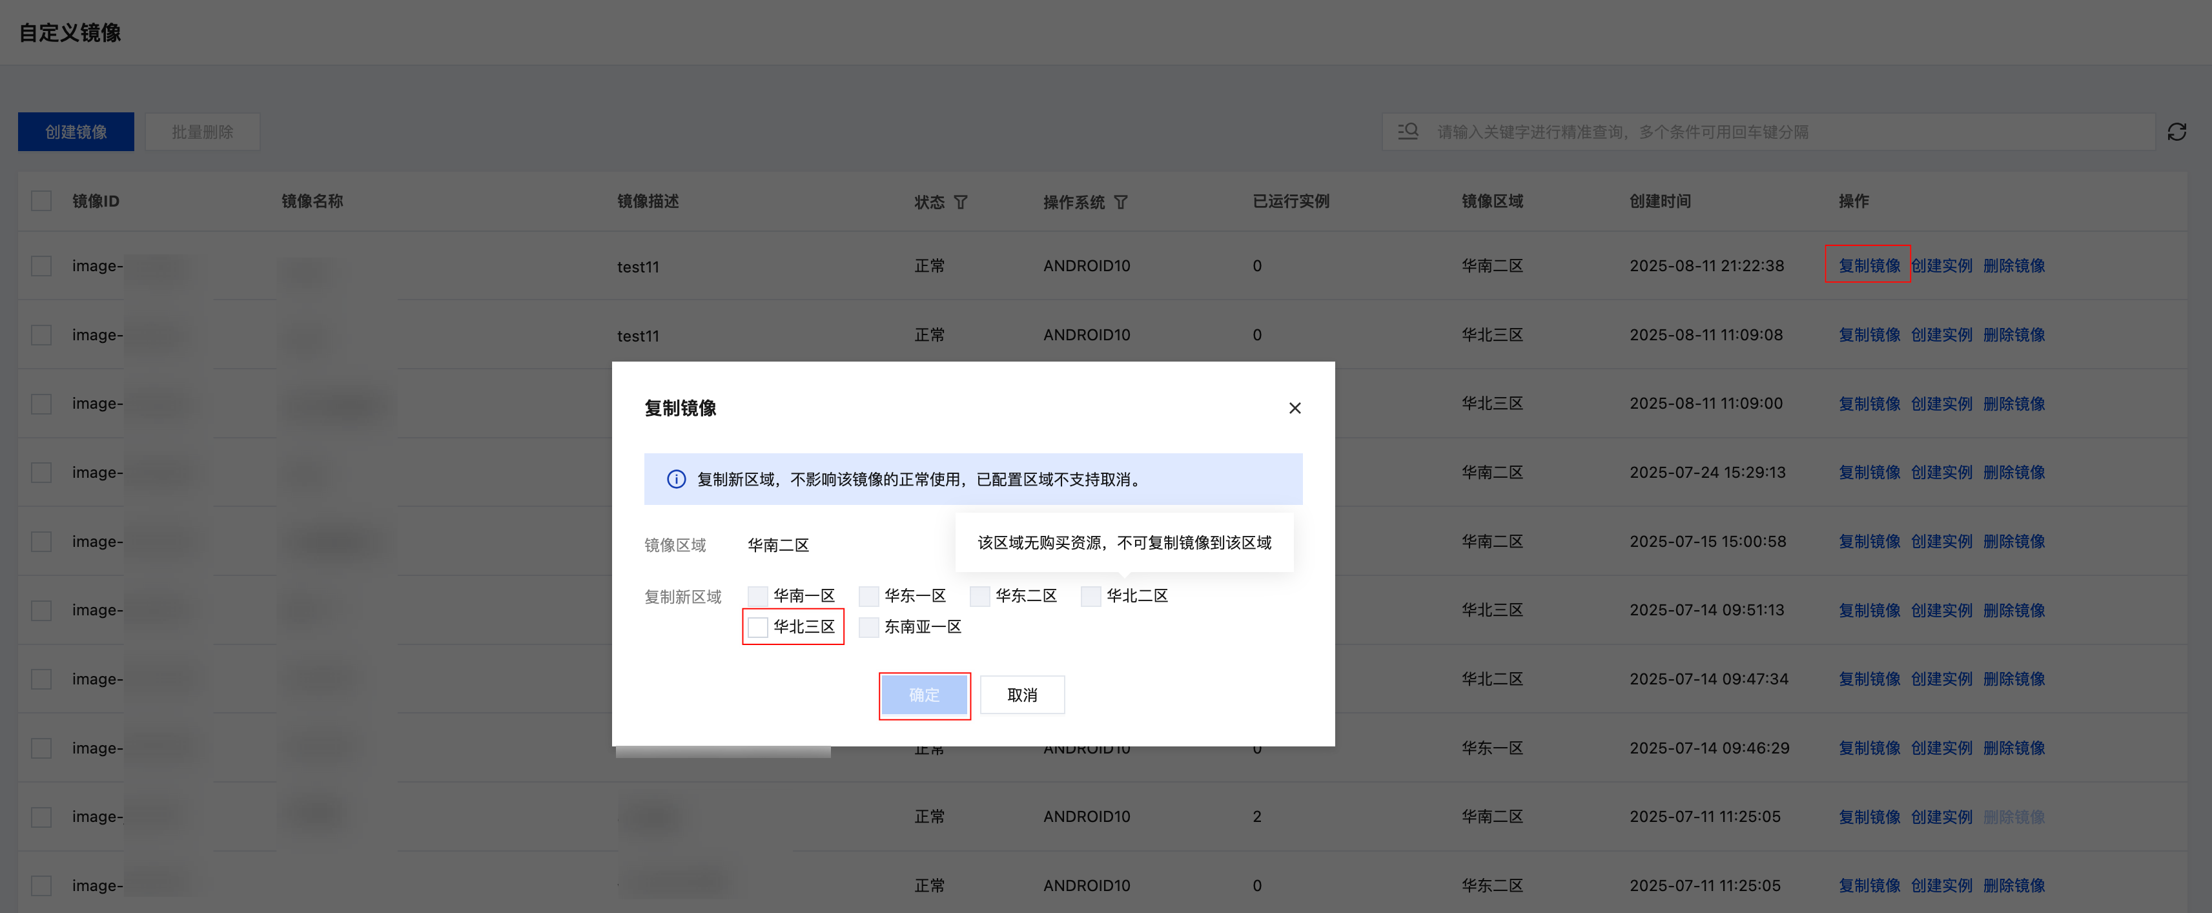This screenshot has height=913, width=2212.
Task: Click 删除镜像 for row 2025-07-14 09:47:34
Action: point(2014,679)
